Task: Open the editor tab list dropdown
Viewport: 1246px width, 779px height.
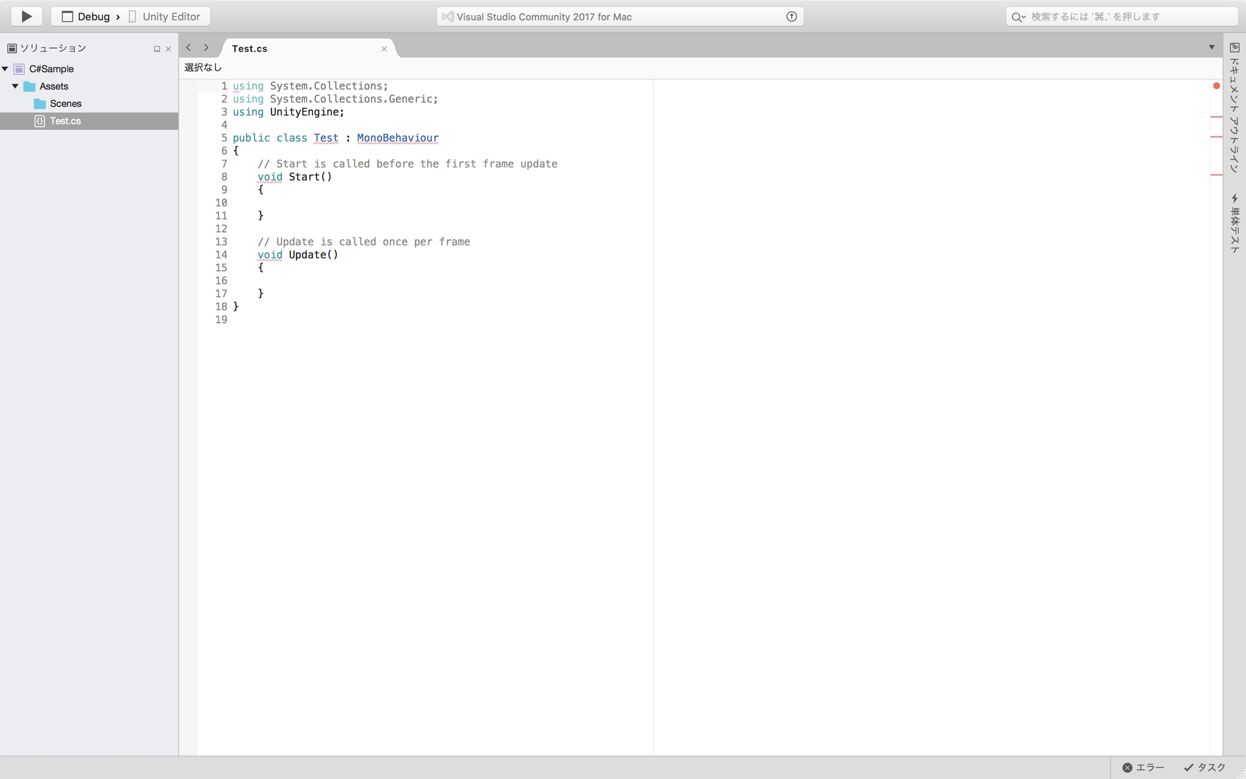Action: point(1211,47)
